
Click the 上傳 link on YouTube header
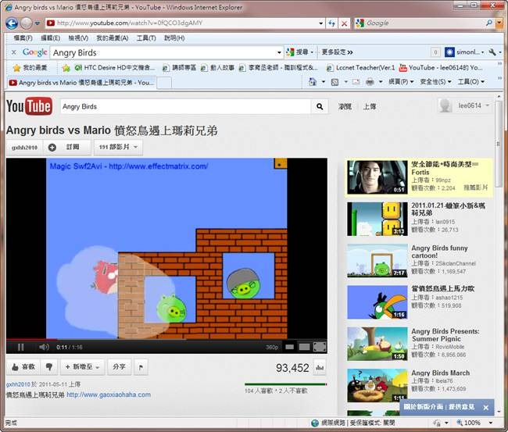coord(370,106)
